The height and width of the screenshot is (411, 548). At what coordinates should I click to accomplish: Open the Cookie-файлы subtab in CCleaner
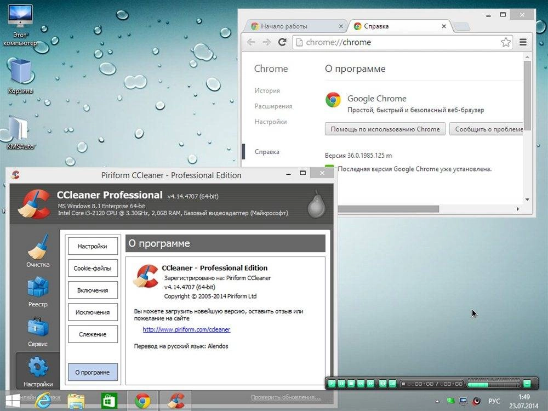pos(93,268)
